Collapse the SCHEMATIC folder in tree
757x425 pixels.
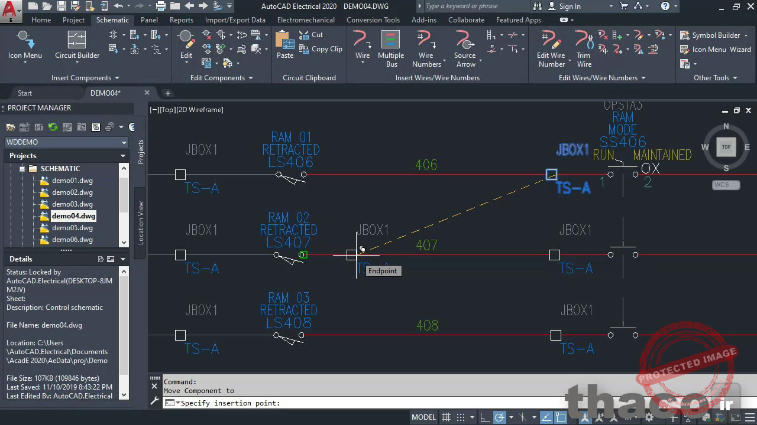(22, 169)
